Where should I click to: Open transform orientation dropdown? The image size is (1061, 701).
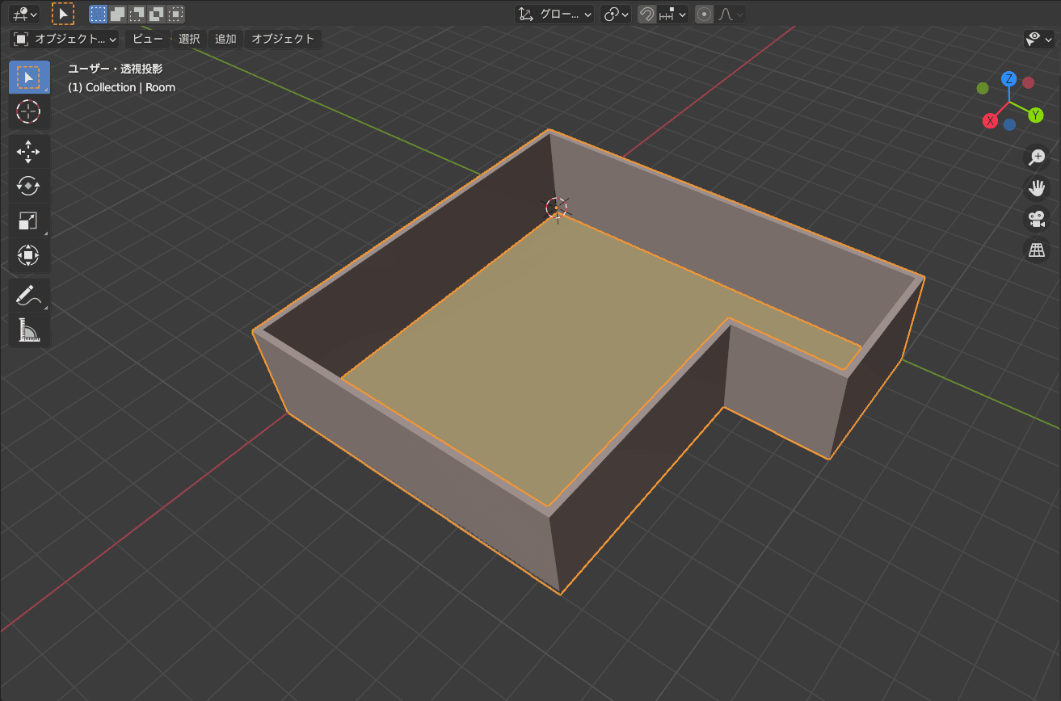554,14
